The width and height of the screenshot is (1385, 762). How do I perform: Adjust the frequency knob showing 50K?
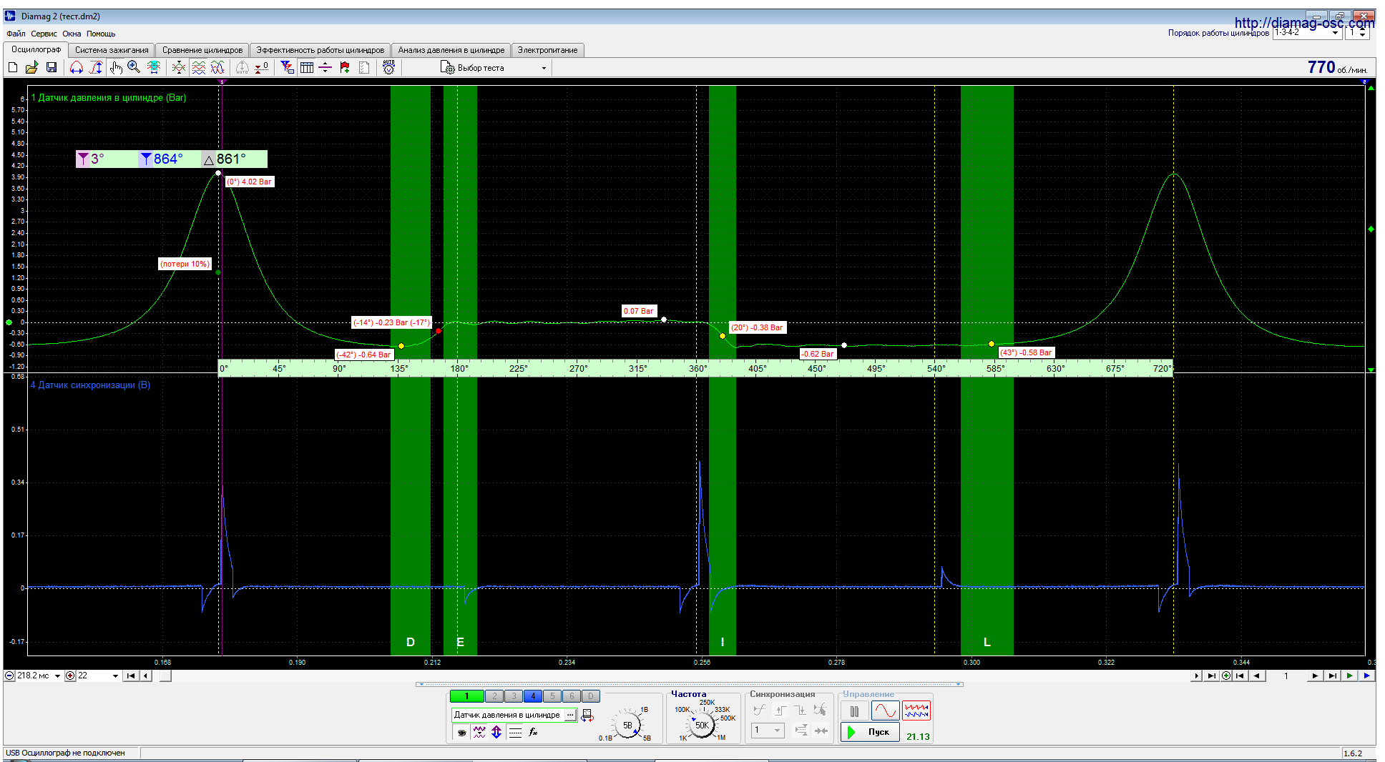coord(702,725)
